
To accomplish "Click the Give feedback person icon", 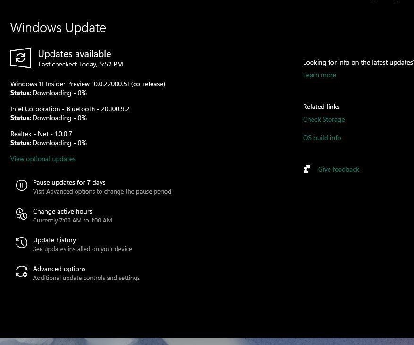I will click(x=306, y=169).
